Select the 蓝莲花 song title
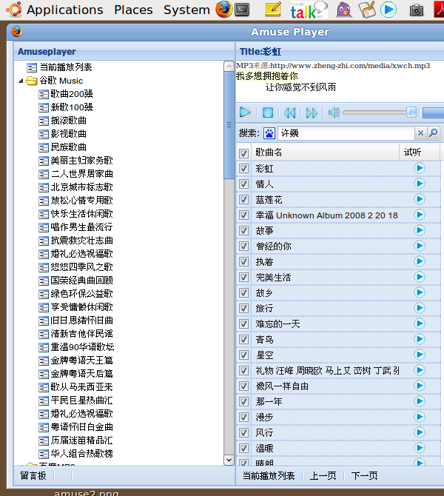The height and width of the screenshot is (496, 444). point(269,200)
